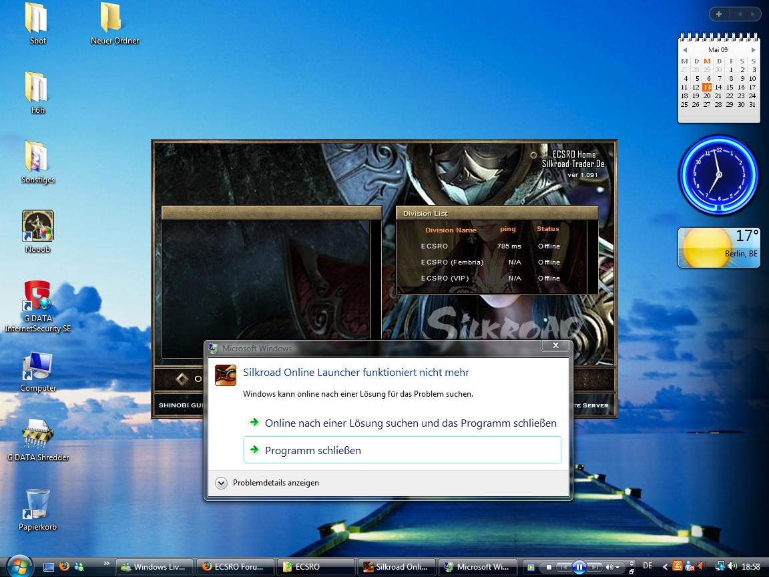
Task: Open the Sbot folder on desktop
Action: click(x=37, y=19)
